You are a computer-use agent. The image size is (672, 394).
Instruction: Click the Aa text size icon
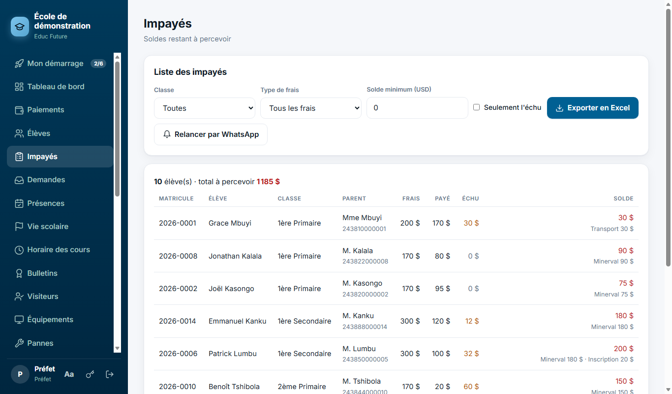69,374
